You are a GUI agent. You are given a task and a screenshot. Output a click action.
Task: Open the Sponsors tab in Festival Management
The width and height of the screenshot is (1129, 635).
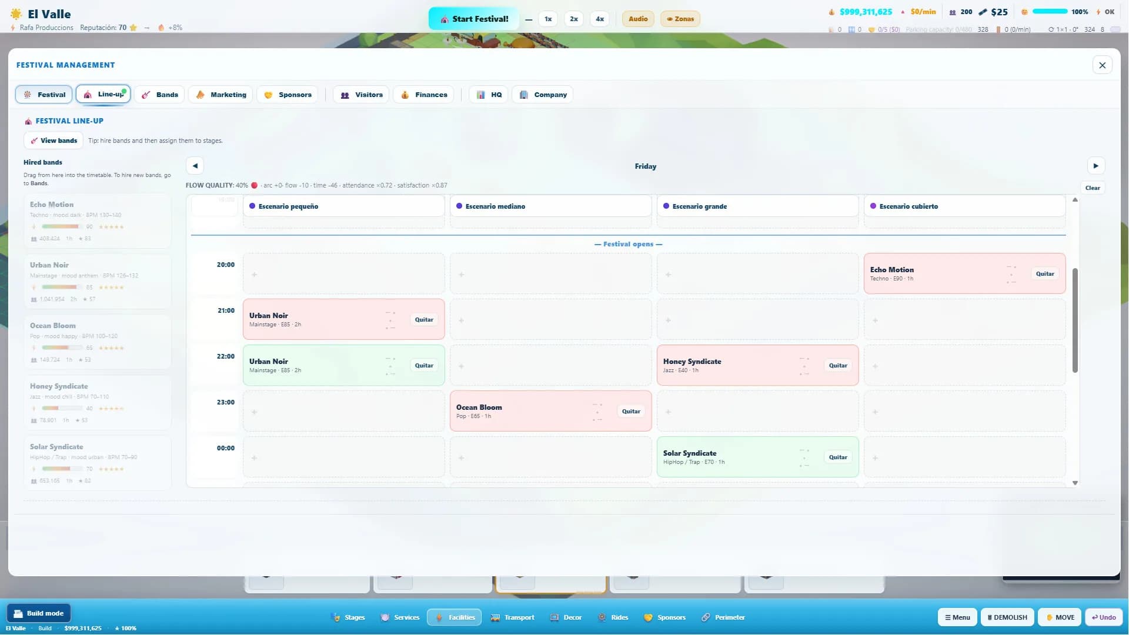(288, 95)
